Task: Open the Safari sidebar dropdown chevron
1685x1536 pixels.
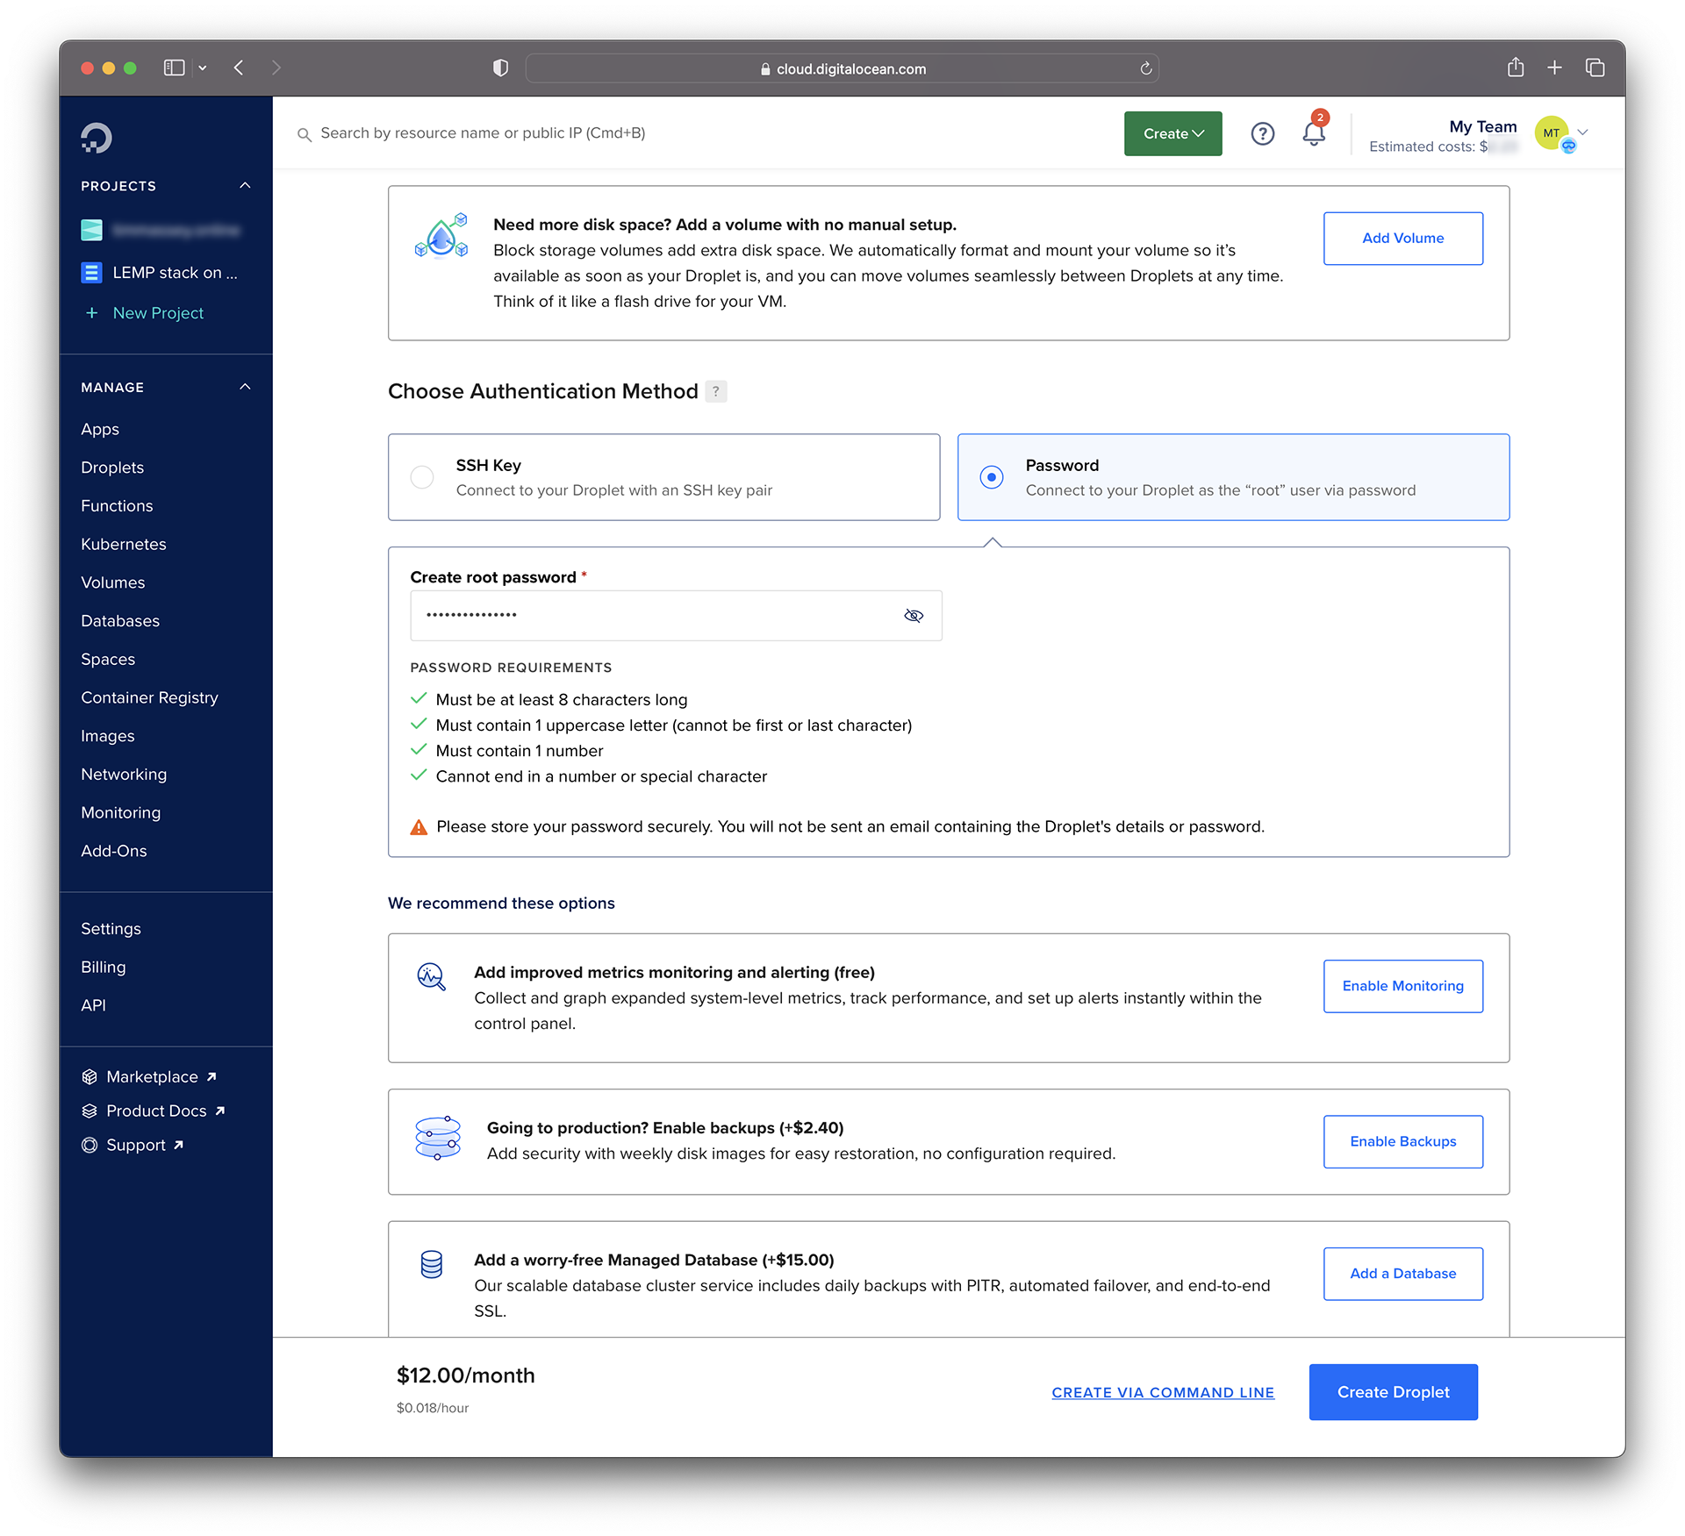Action: [203, 68]
